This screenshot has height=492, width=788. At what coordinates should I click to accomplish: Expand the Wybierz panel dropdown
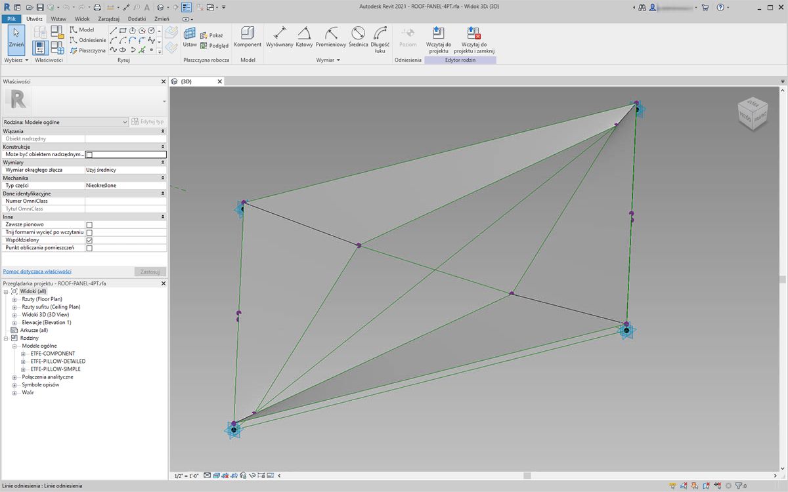coord(16,60)
